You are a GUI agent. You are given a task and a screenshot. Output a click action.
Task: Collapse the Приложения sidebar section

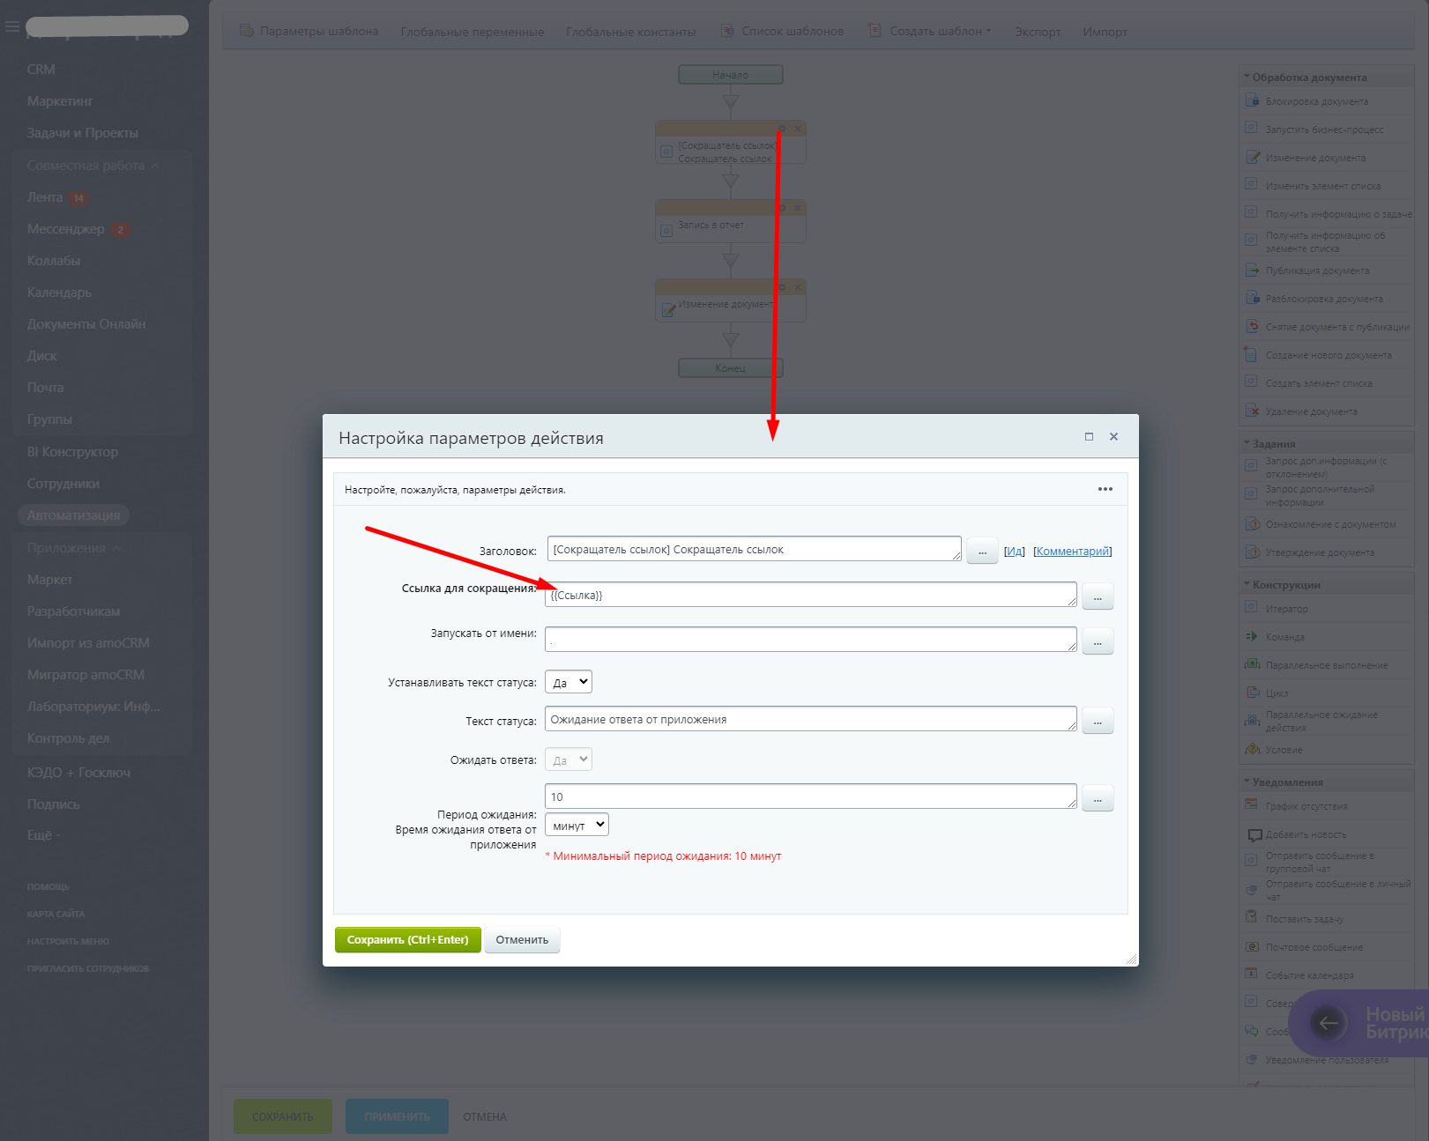click(116, 548)
